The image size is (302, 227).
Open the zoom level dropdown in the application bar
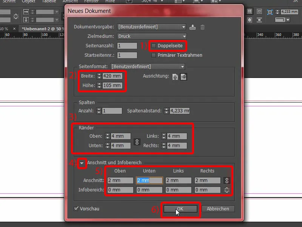[x=162, y=1]
